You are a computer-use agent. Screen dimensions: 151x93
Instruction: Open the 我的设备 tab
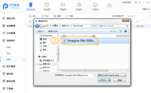tap(31, 7)
